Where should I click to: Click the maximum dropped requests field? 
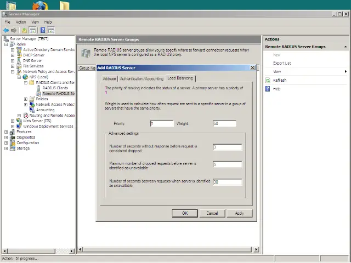coord(228,164)
